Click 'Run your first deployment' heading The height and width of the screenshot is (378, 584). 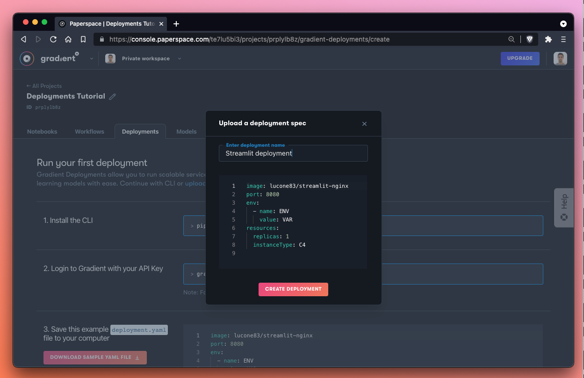[92, 163]
